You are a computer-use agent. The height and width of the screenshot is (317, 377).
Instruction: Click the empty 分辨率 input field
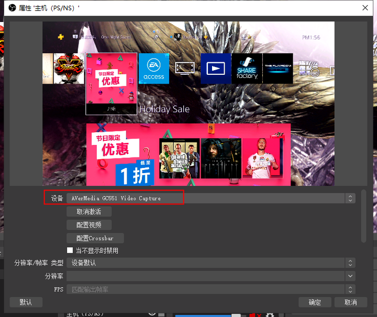(x=206, y=276)
